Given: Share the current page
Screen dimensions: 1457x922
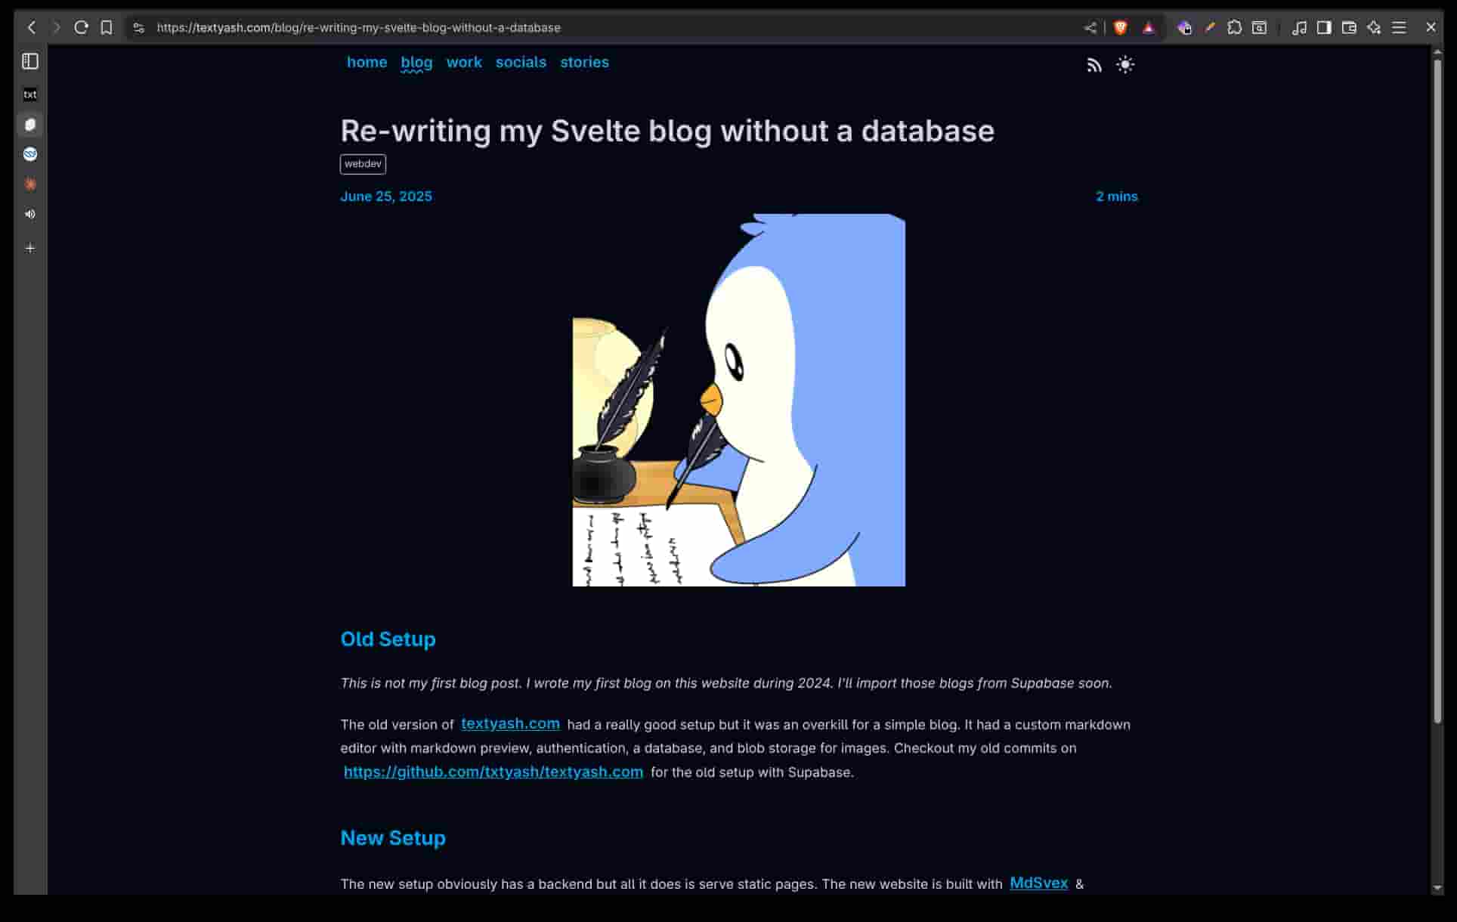Looking at the screenshot, I should pos(1090,27).
